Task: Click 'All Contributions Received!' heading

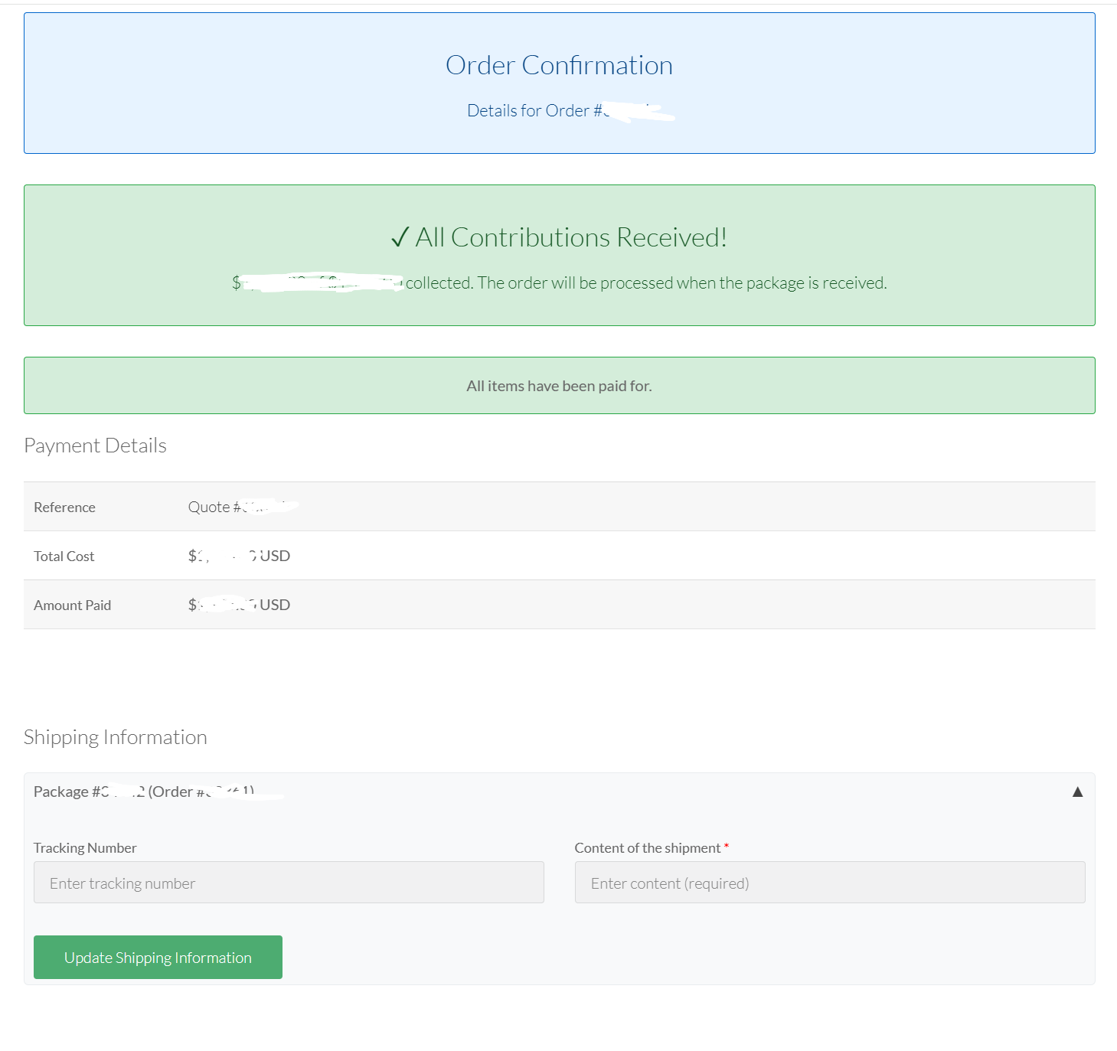Action: [559, 237]
